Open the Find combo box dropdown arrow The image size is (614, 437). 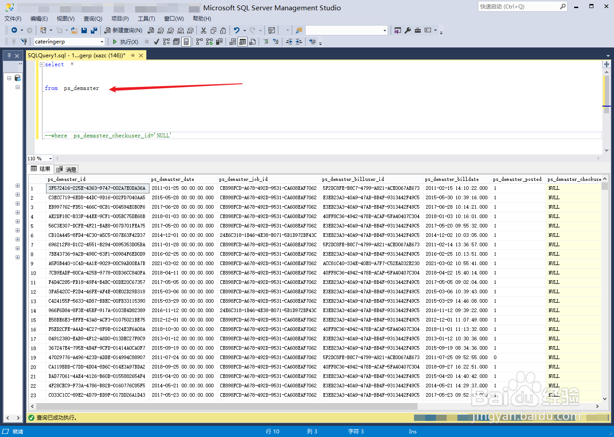coord(385,30)
